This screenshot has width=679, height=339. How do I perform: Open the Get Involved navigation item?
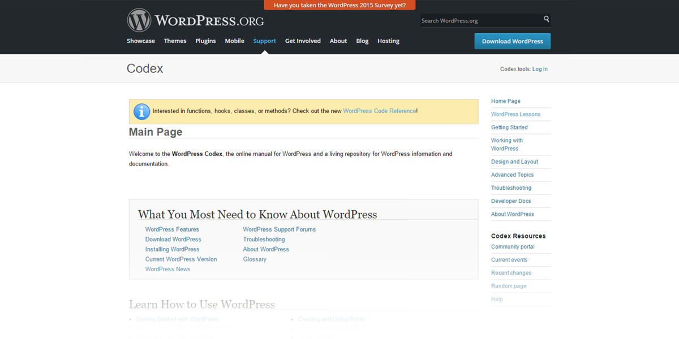pyautogui.click(x=303, y=41)
